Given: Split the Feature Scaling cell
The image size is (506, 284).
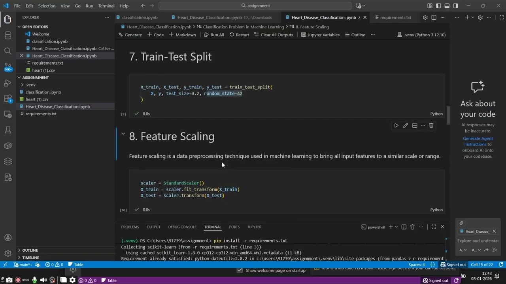Looking at the screenshot, I should 414,125.
